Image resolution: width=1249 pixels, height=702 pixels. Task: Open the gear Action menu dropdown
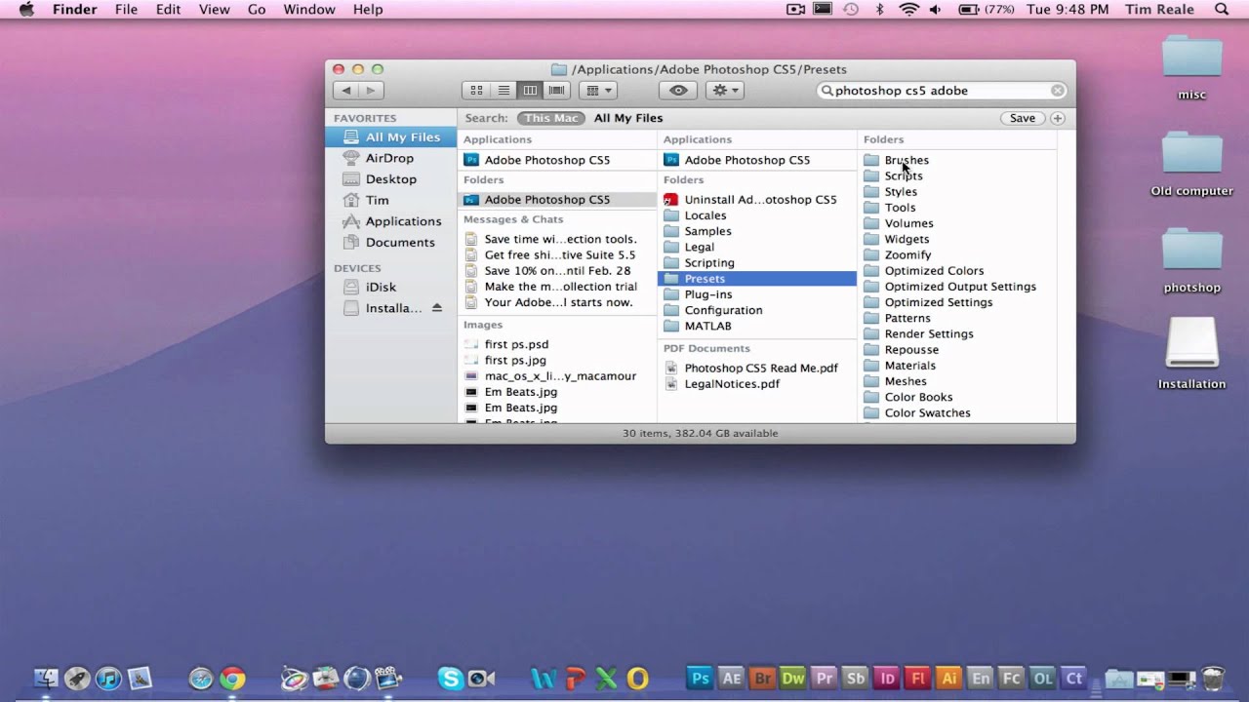(x=723, y=90)
